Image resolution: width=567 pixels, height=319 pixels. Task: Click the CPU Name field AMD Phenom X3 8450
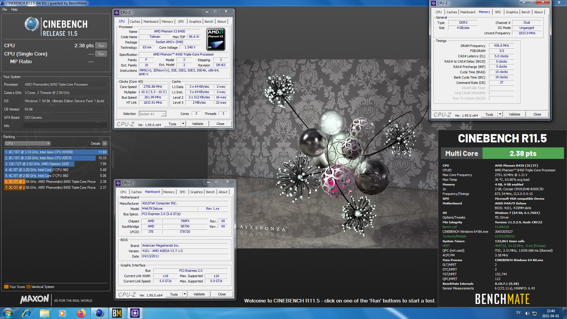click(170, 31)
